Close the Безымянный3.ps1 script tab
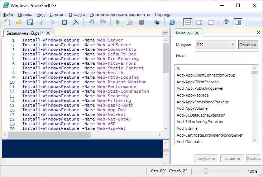The image size is (263, 177). (x=48, y=33)
